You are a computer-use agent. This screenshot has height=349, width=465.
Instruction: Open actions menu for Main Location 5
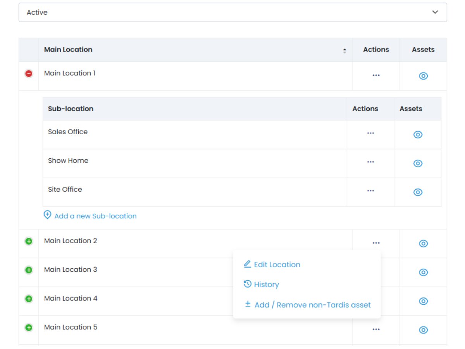376,330
